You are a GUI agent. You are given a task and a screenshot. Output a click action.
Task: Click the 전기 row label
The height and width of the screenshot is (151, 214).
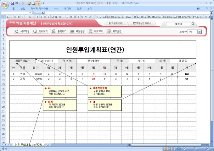[23, 74]
